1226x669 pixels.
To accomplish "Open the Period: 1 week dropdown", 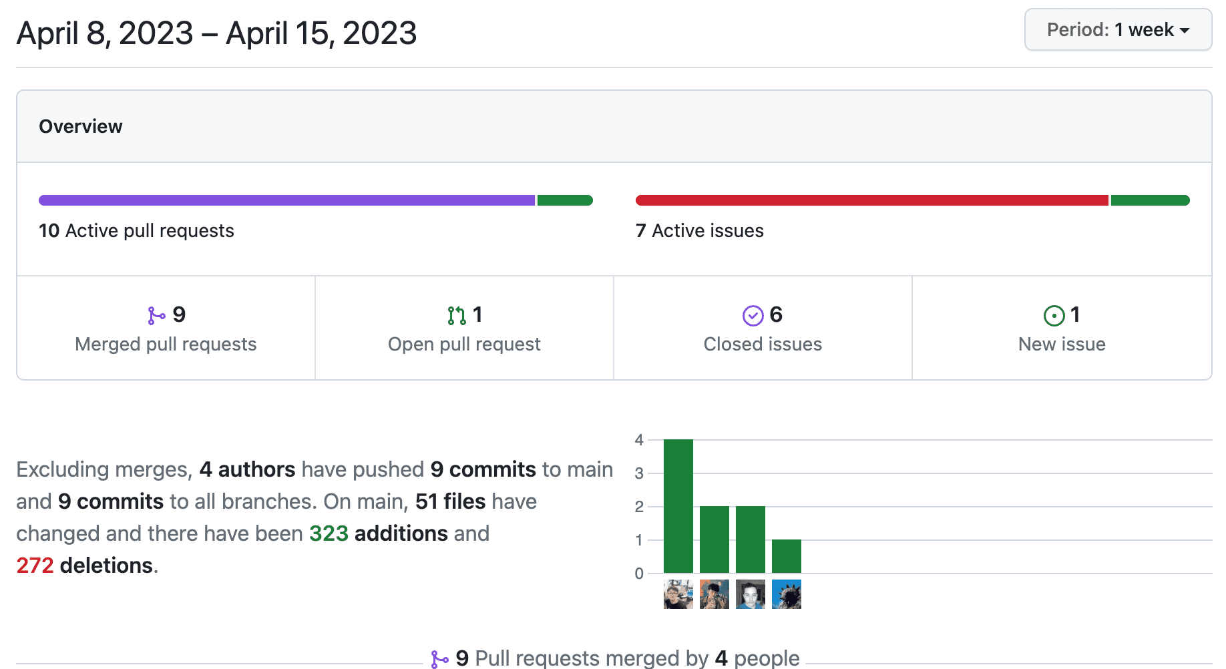I will [x=1118, y=30].
